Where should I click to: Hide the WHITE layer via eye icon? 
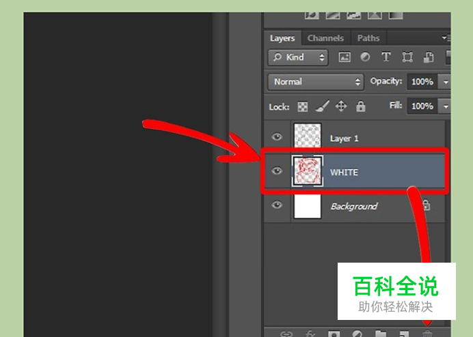[x=277, y=171]
